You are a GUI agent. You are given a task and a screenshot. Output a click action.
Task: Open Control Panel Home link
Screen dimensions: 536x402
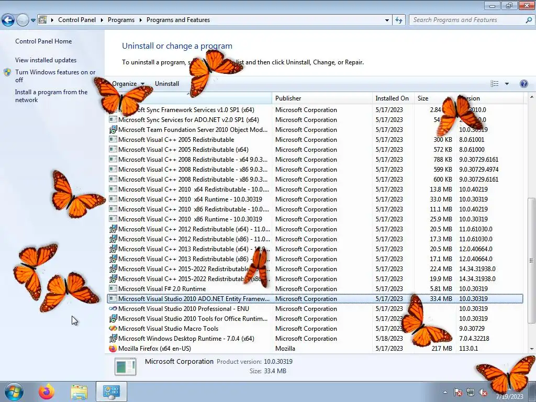(x=43, y=41)
